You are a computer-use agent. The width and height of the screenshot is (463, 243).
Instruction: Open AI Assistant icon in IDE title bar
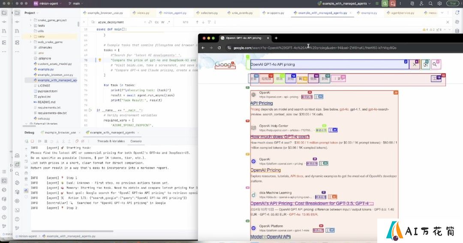(412, 3)
